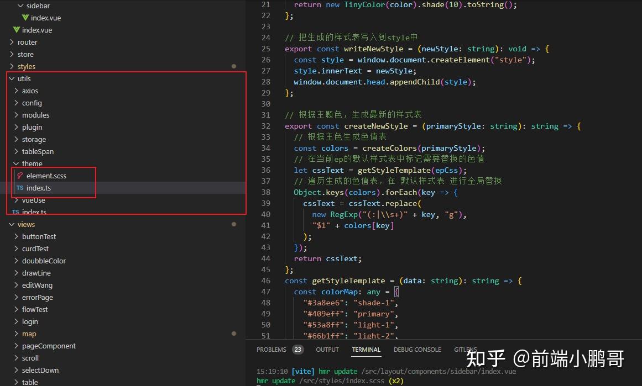
Task: Click the modified-file dot beside the map folder
Action: coord(234,334)
